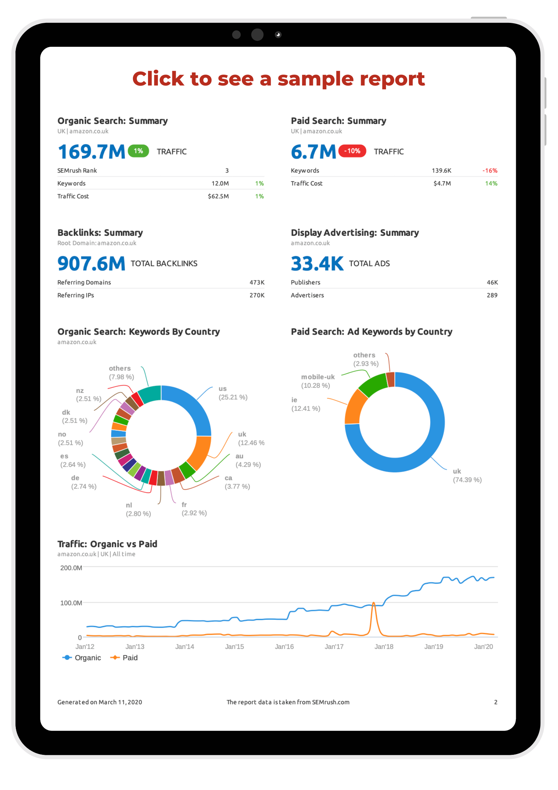The image size is (558, 790).
Task: Select the Paid legend marker
Action: click(x=115, y=658)
